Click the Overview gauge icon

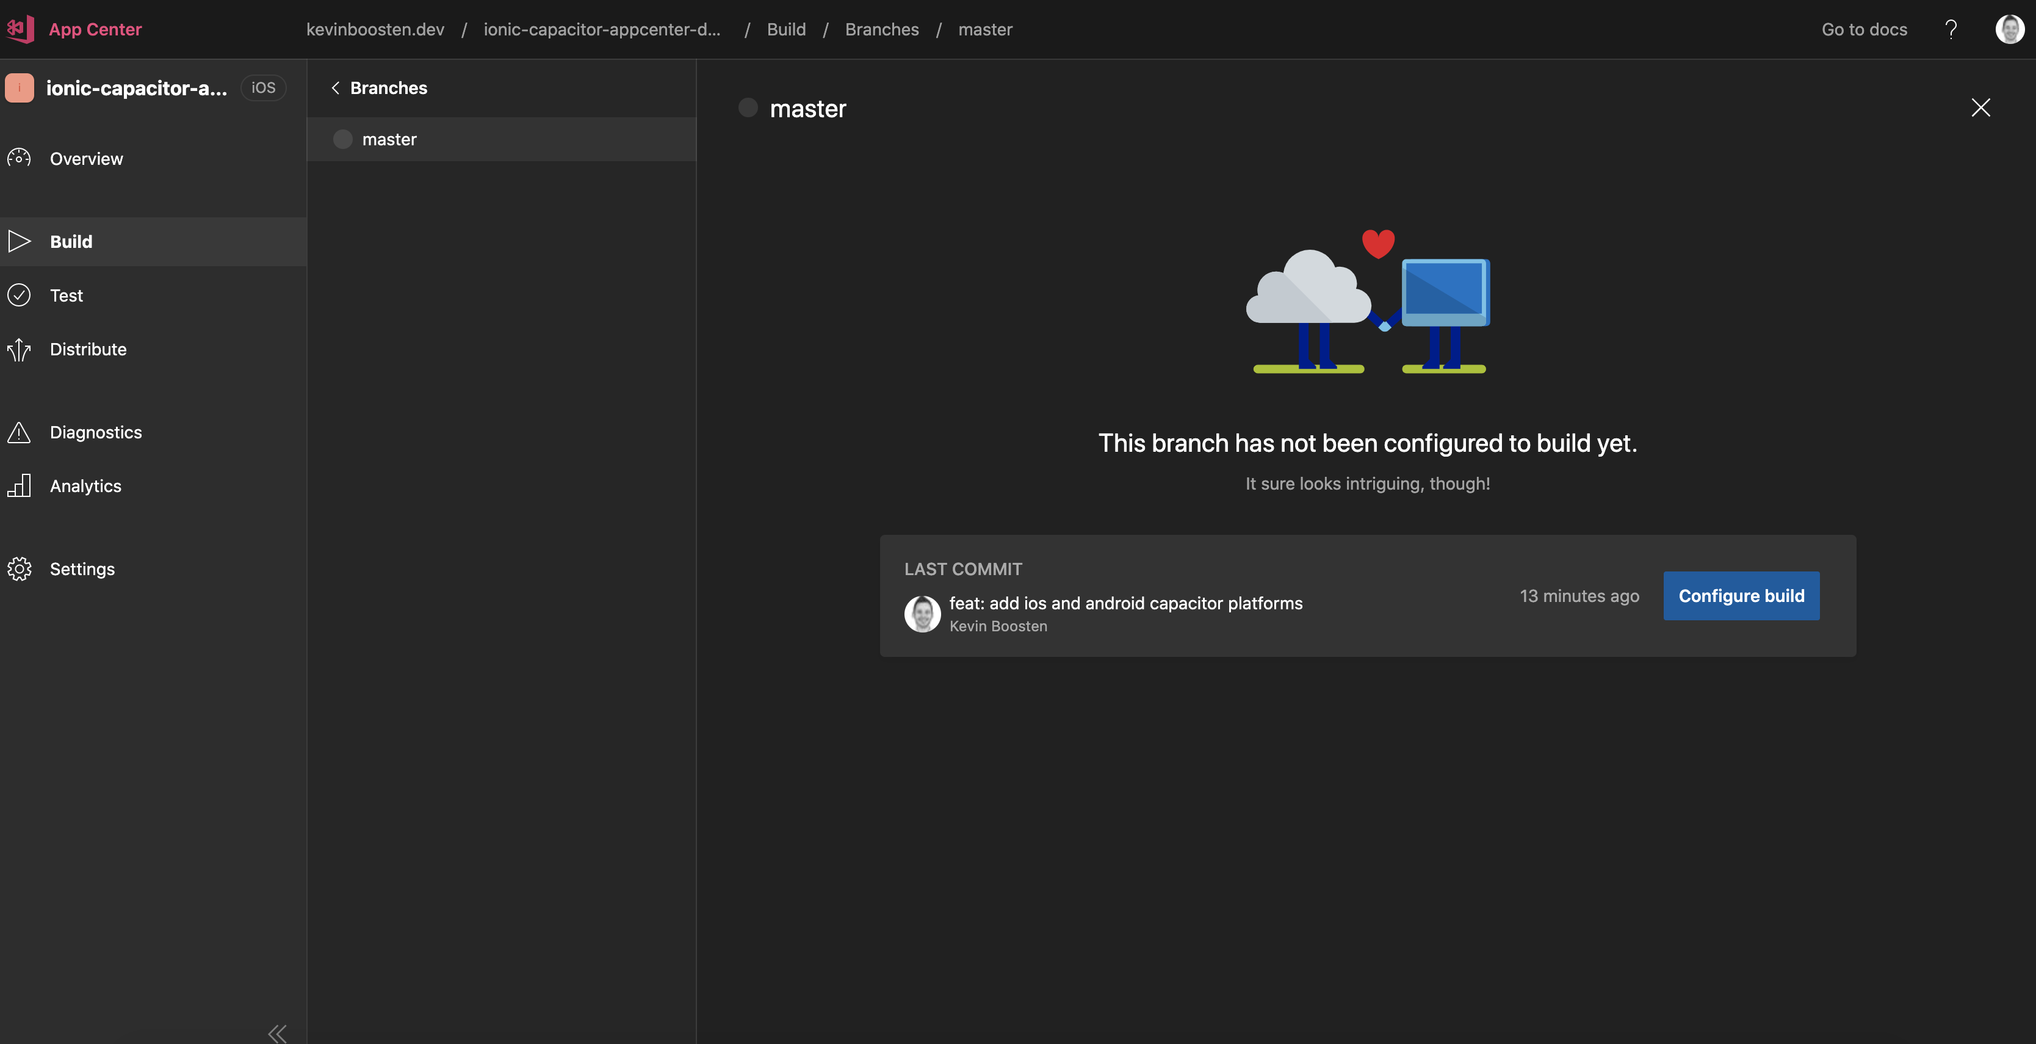pos(19,158)
